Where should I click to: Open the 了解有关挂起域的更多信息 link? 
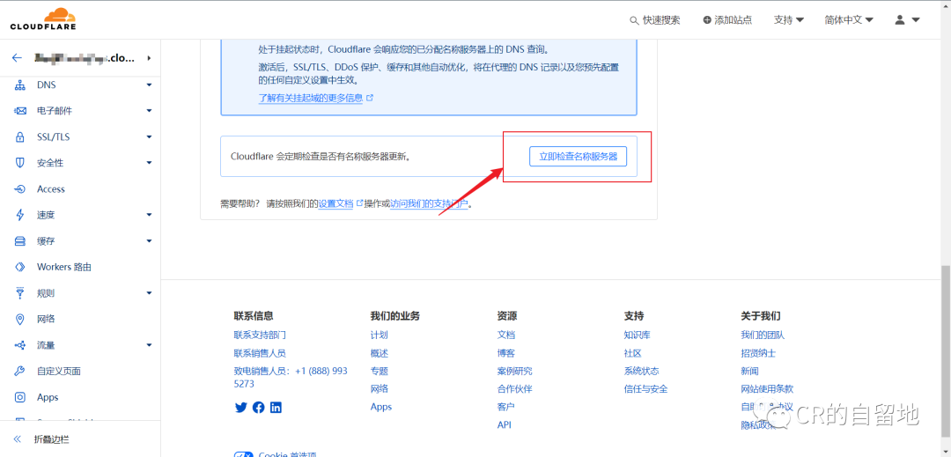coord(311,99)
